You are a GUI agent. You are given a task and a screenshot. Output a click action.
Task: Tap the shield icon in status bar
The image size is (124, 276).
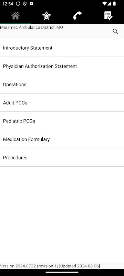[x=25, y=4]
